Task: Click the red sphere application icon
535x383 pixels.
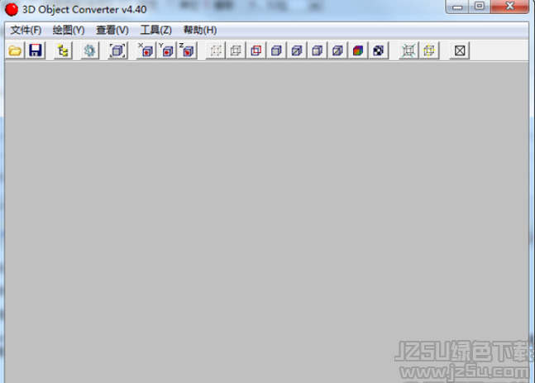Action: coord(12,10)
